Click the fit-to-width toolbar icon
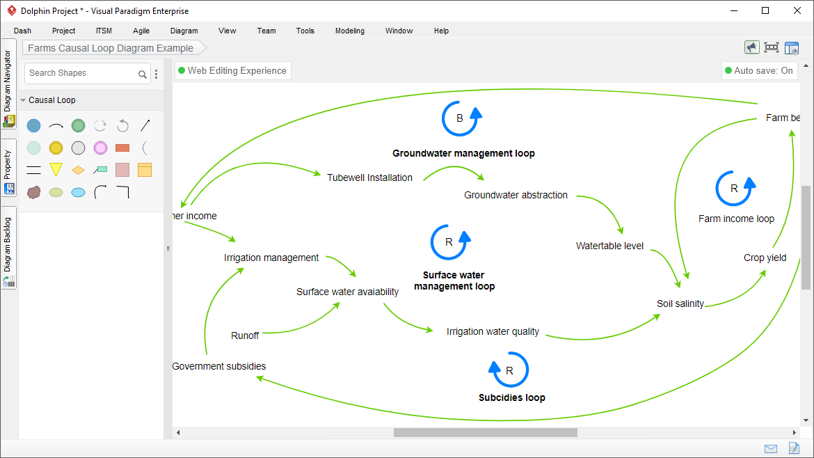This screenshot has width=814, height=458. 772,48
